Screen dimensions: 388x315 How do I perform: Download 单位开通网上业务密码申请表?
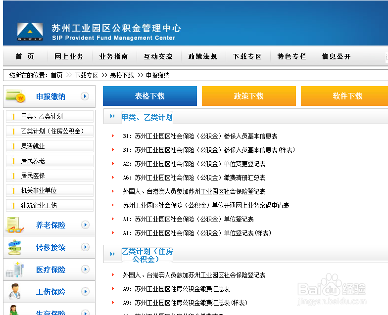click(x=206, y=205)
